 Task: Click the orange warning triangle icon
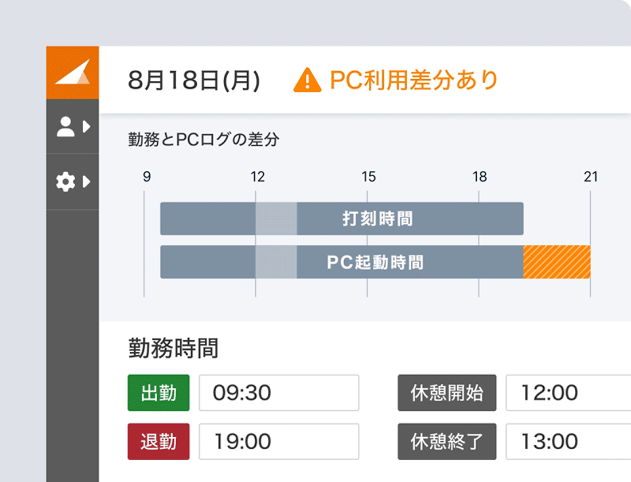[307, 80]
